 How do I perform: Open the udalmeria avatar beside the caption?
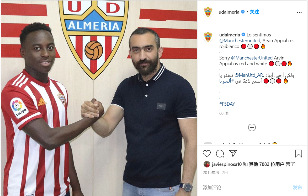pyautogui.click(x=208, y=37)
